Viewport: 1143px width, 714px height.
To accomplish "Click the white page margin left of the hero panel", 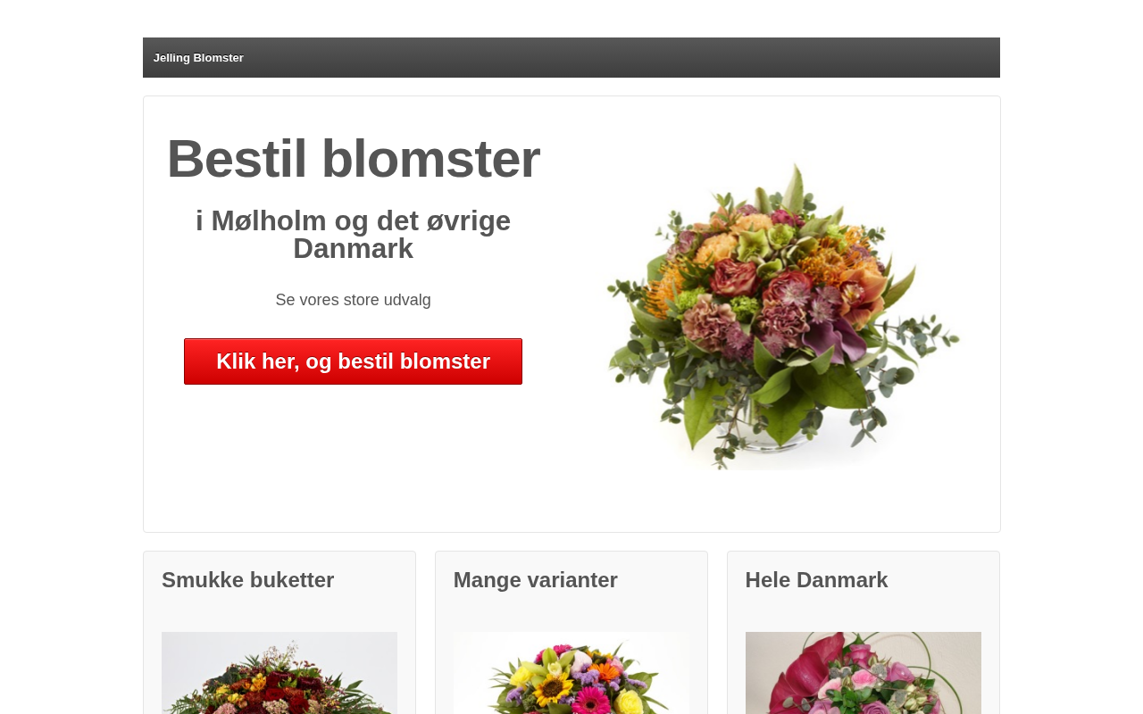I will click(x=71, y=312).
